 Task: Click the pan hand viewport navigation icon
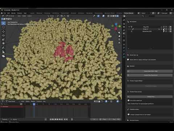click(119, 36)
